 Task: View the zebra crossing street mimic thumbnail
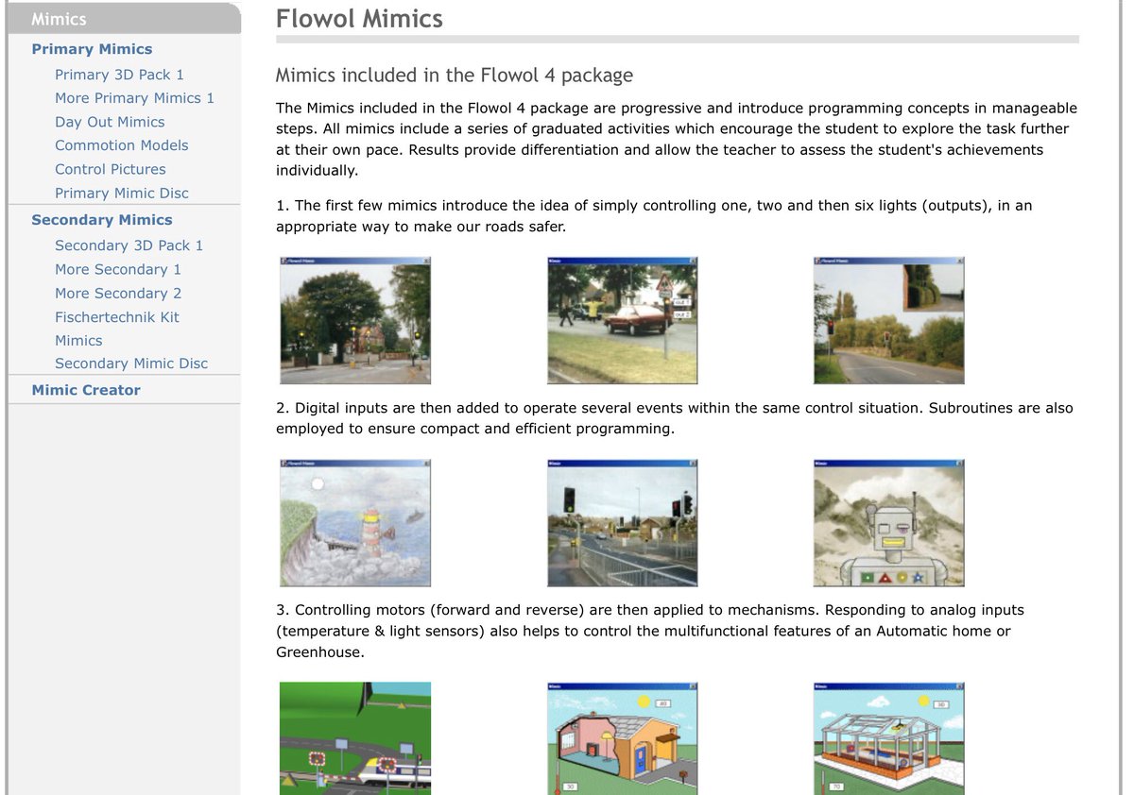pyautogui.click(x=355, y=320)
